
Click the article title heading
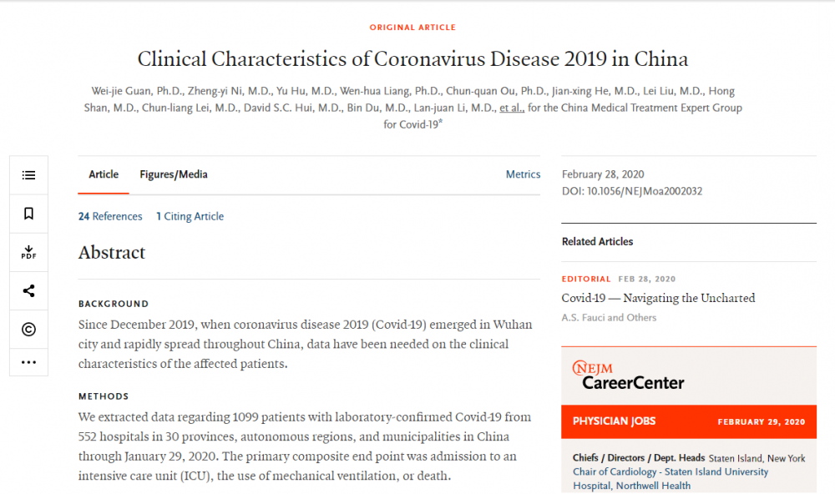[412, 58]
